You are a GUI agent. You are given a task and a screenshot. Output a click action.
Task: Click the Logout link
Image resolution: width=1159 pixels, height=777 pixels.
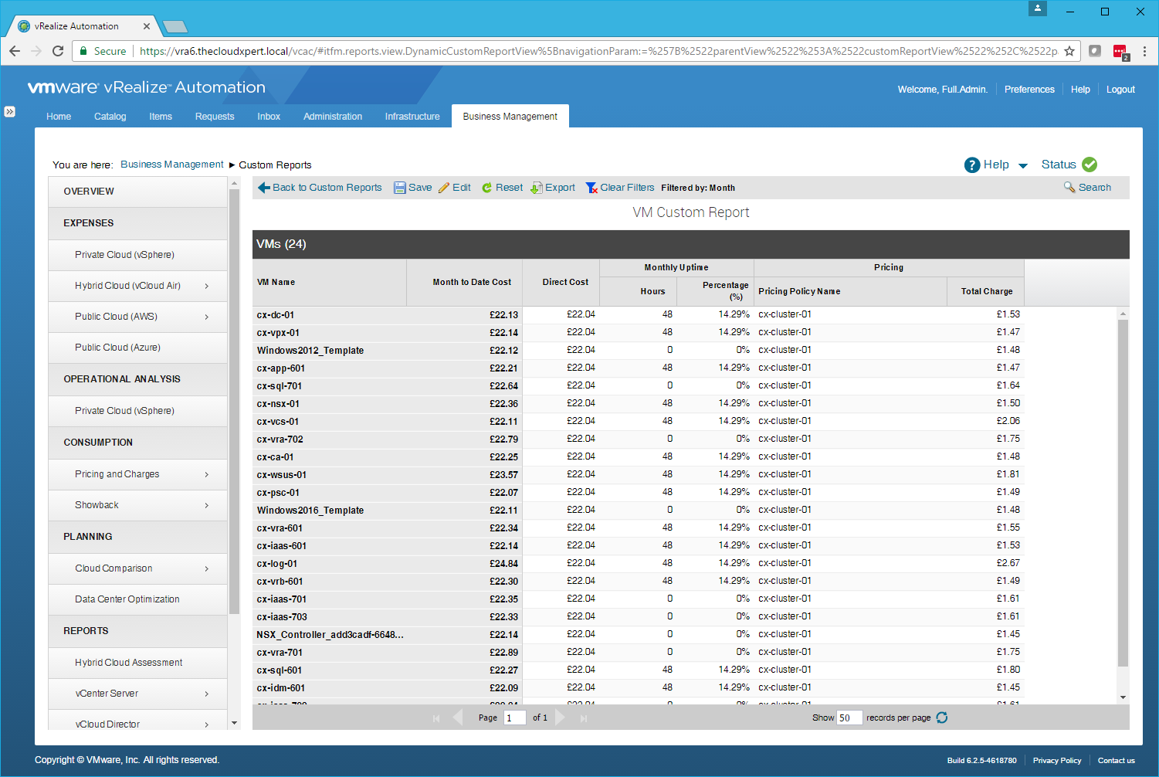(1120, 90)
